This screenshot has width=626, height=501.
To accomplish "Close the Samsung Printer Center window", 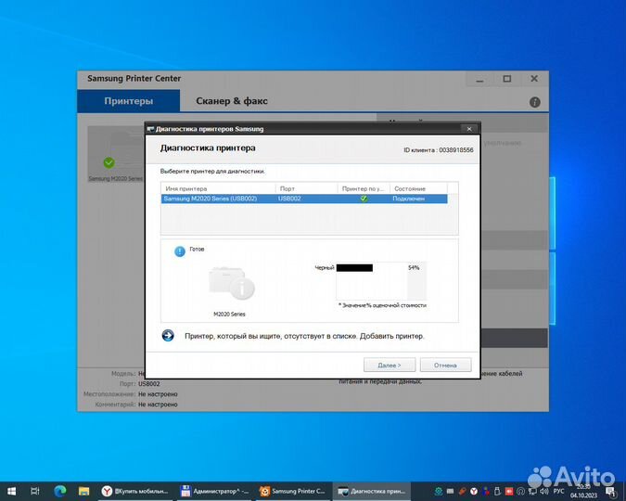I will (x=534, y=79).
